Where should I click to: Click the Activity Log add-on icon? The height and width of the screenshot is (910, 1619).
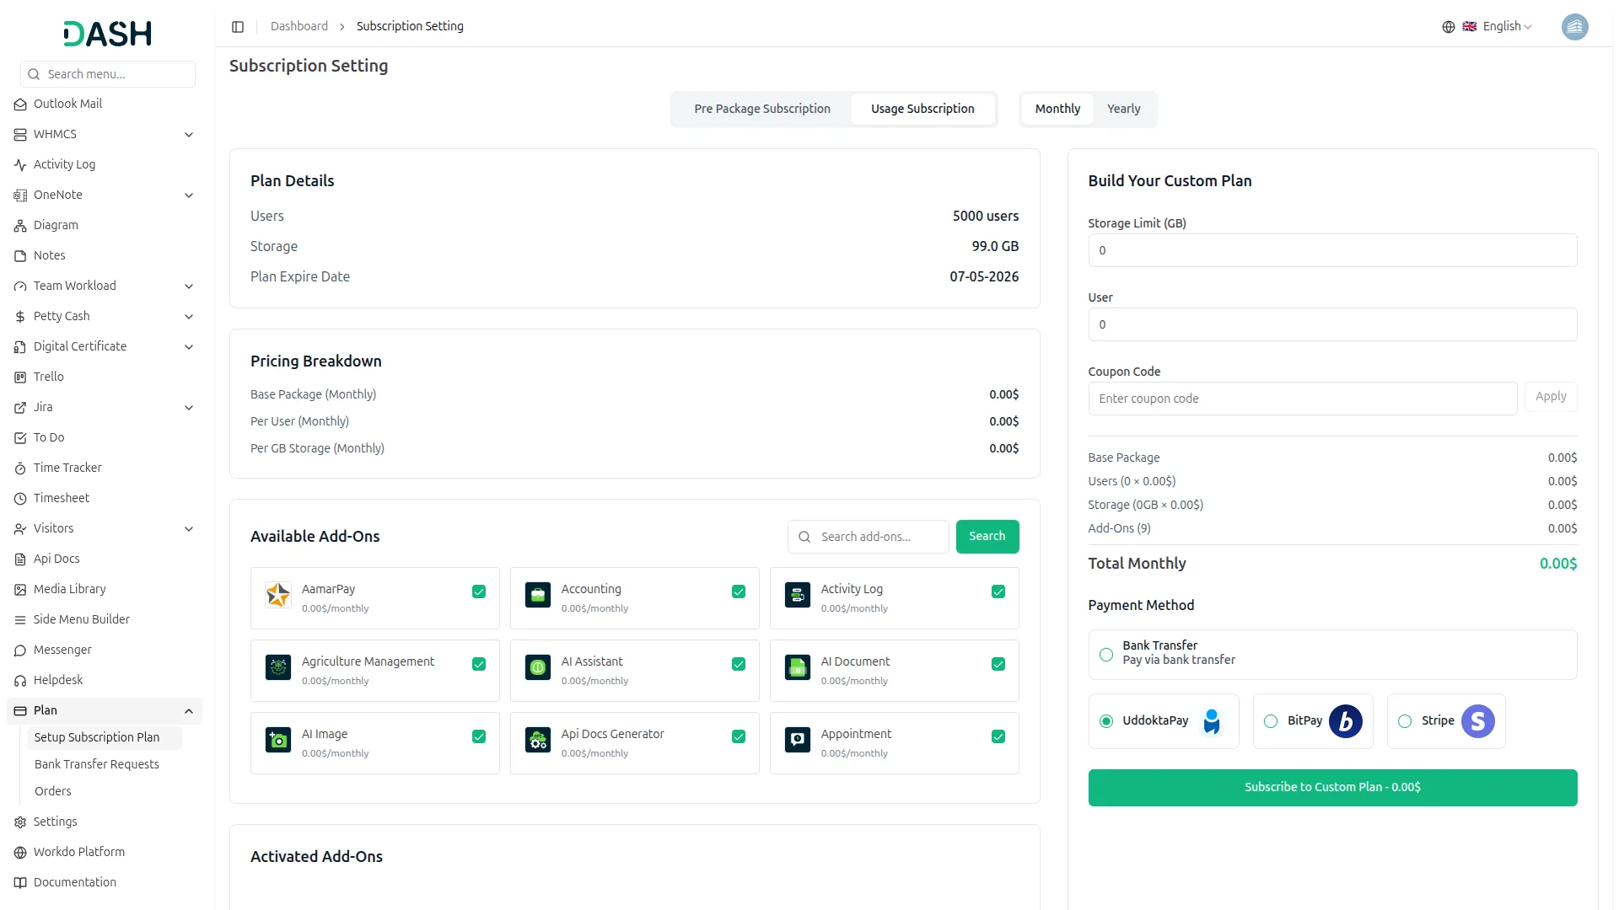(798, 595)
